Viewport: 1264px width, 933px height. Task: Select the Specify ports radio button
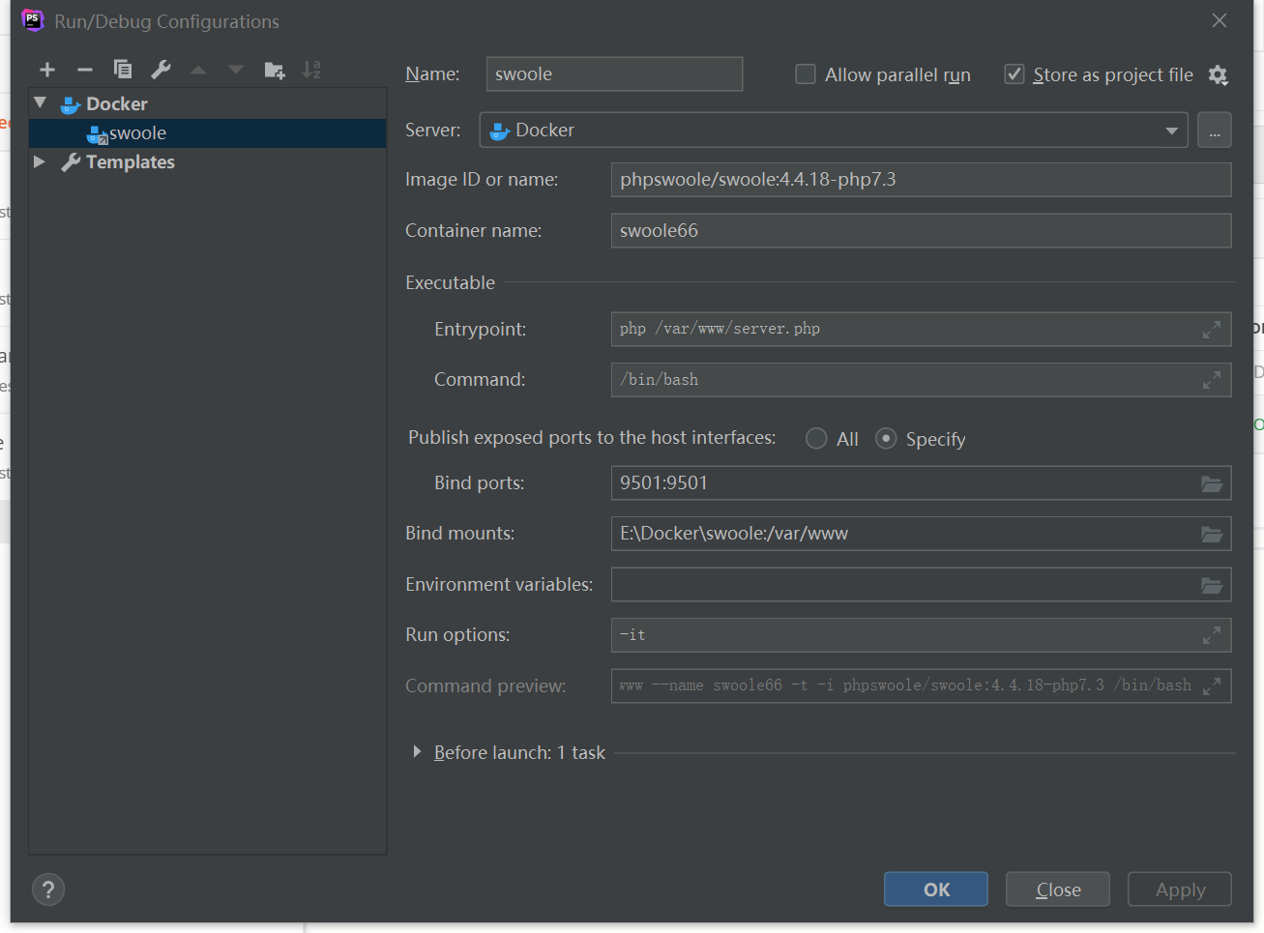[x=886, y=439]
